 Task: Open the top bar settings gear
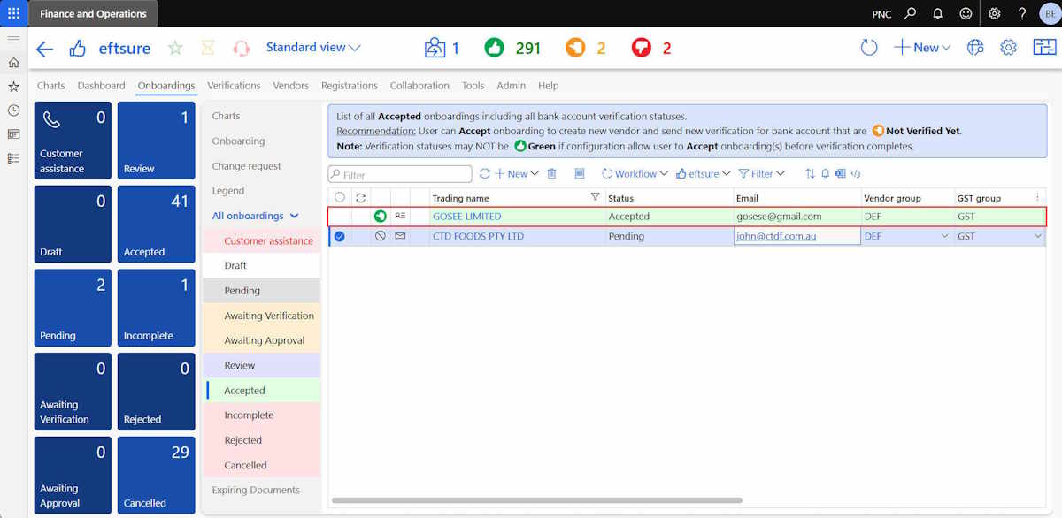click(995, 13)
